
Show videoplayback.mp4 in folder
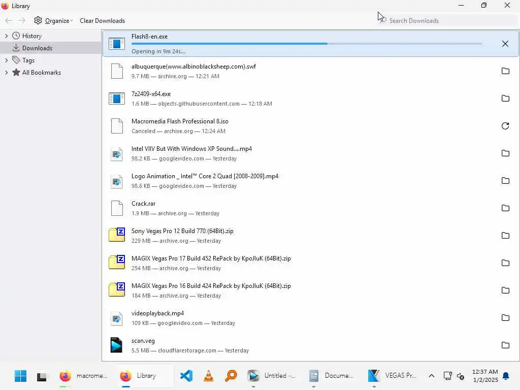pyautogui.click(x=505, y=318)
